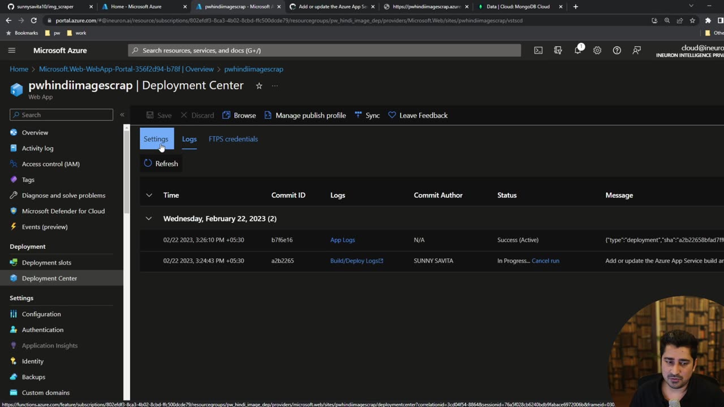
Task: Switch to Data | Cloud: MongoDB Cloud tab
Action: tap(519, 7)
